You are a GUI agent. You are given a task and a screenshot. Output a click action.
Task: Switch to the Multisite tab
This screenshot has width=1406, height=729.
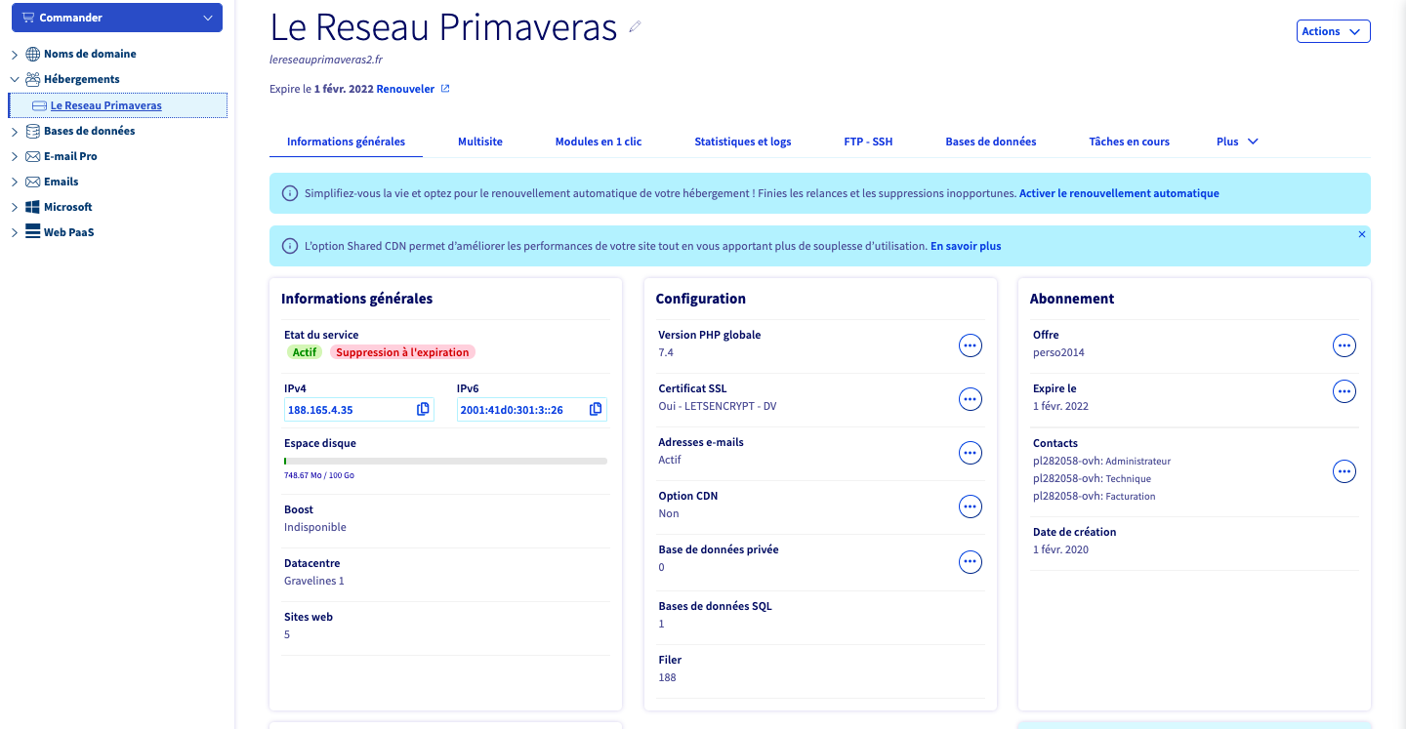point(480,142)
